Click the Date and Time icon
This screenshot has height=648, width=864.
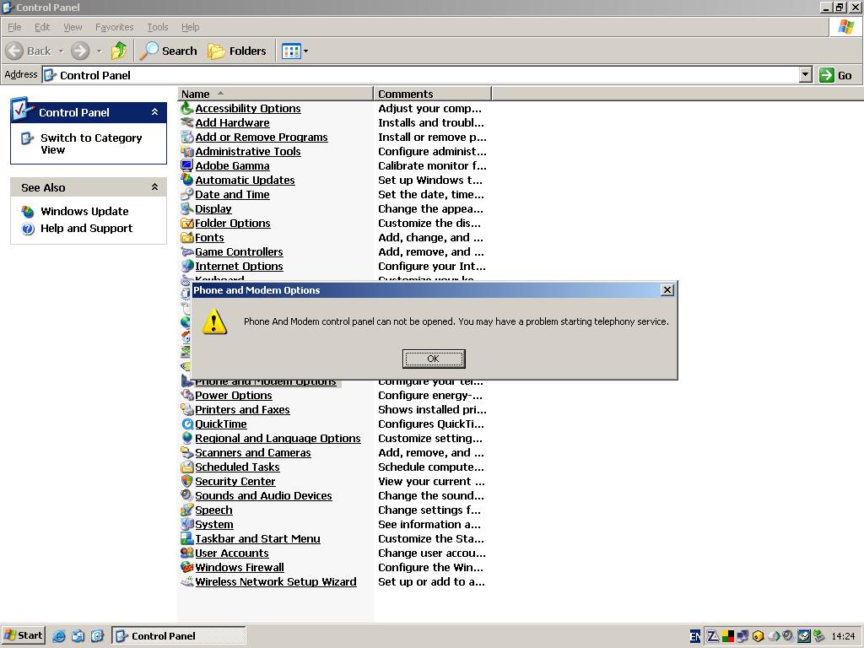click(187, 195)
